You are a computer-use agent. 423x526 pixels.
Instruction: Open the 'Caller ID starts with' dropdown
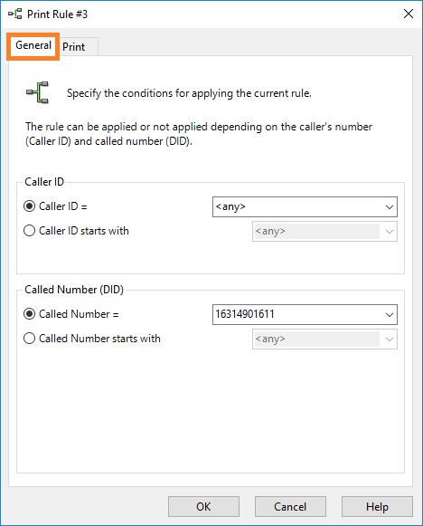390,232
